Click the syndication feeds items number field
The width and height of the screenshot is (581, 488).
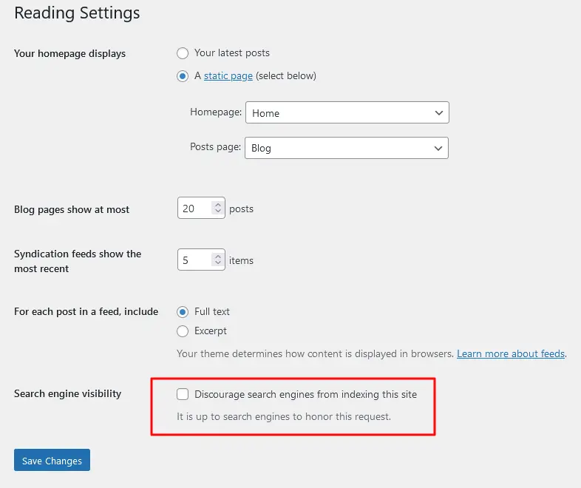click(194, 260)
